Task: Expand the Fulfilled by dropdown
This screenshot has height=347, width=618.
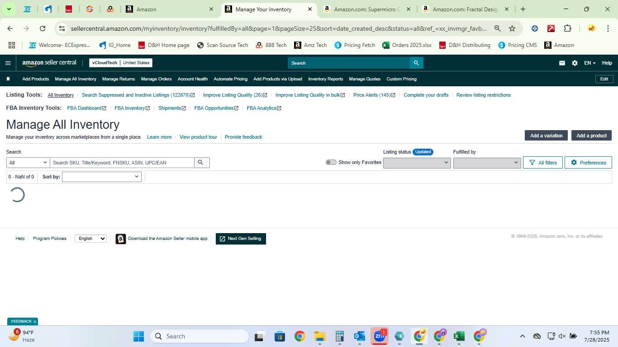Action: (x=487, y=163)
